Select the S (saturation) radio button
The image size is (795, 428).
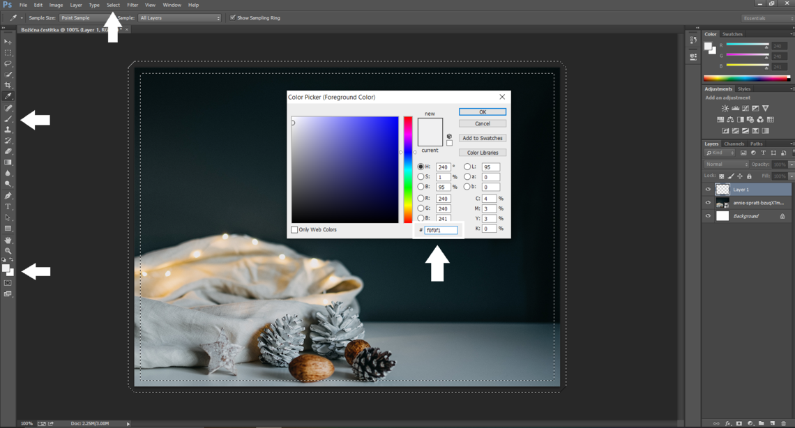click(421, 177)
